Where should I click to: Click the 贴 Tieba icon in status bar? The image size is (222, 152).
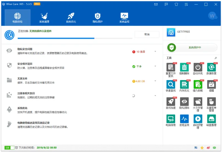click(x=196, y=148)
